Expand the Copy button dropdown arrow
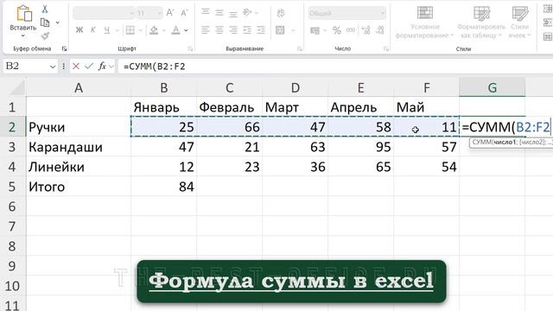The width and height of the screenshot is (553, 311). click(x=58, y=23)
